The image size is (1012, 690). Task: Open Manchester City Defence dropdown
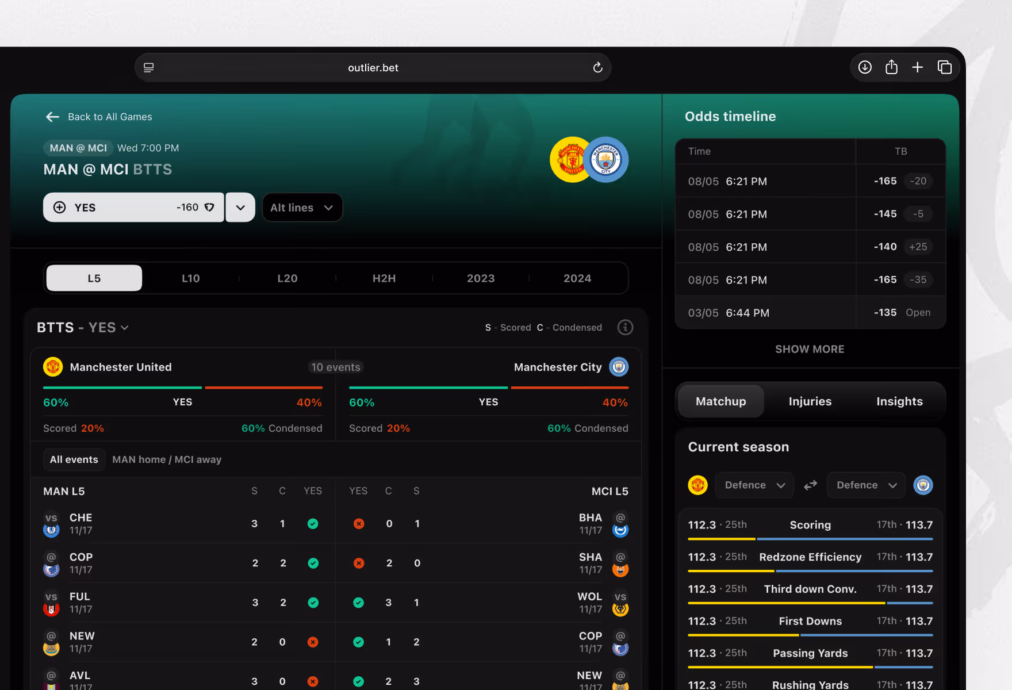pos(867,485)
